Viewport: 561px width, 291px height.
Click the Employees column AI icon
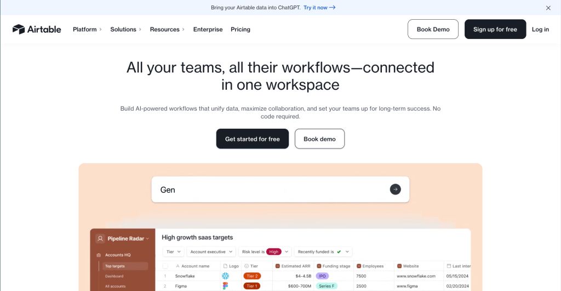click(359, 266)
